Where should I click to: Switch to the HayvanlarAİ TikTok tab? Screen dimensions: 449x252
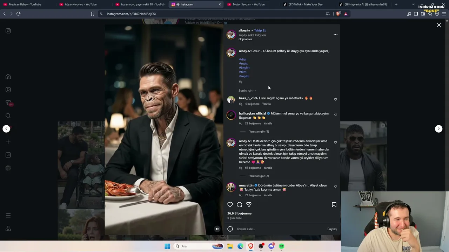pyautogui.click(x=364, y=5)
